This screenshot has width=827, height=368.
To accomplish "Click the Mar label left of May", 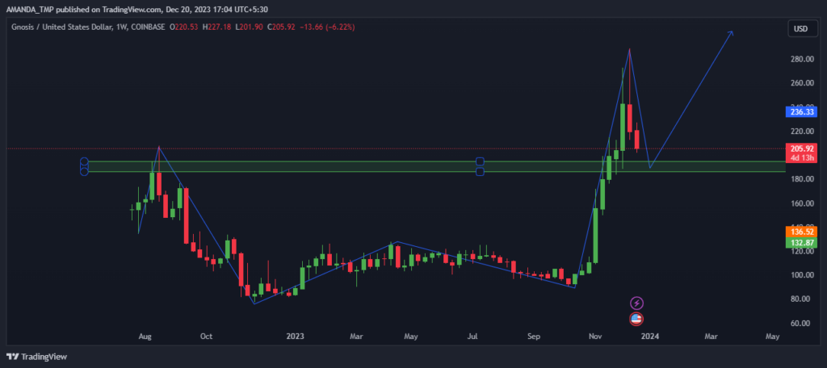I will point(356,336).
